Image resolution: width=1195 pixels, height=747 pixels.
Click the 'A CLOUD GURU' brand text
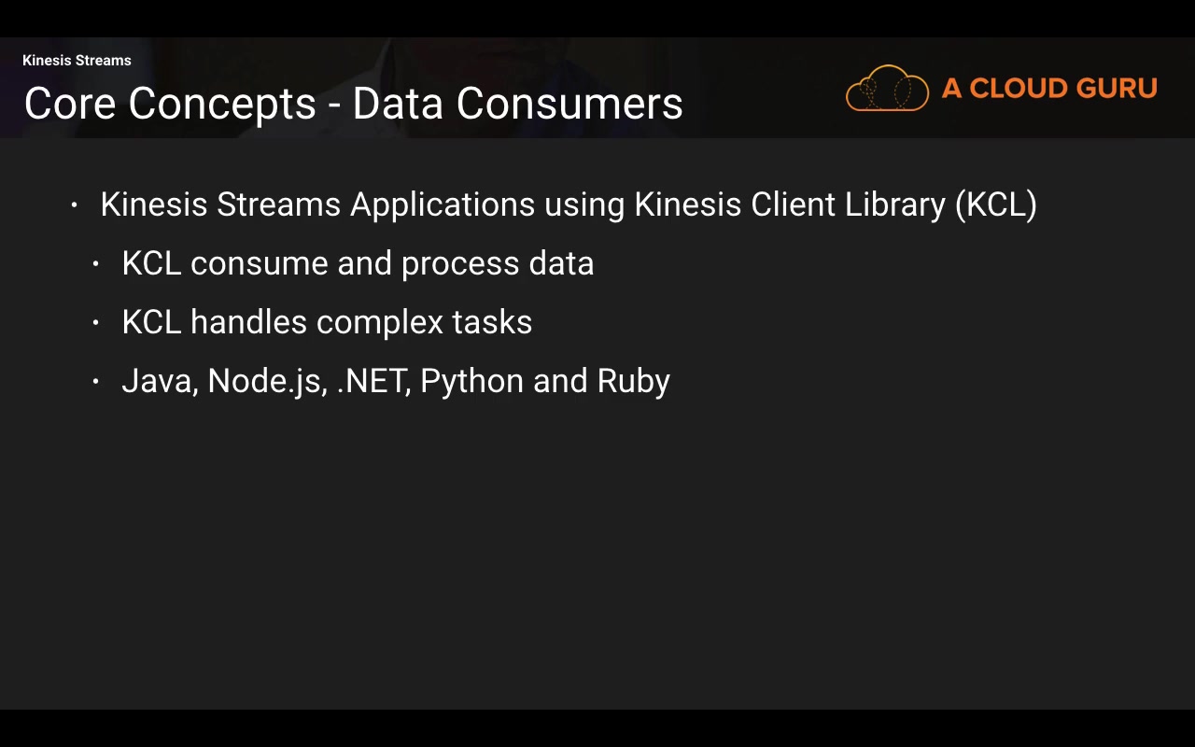tap(1049, 89)
